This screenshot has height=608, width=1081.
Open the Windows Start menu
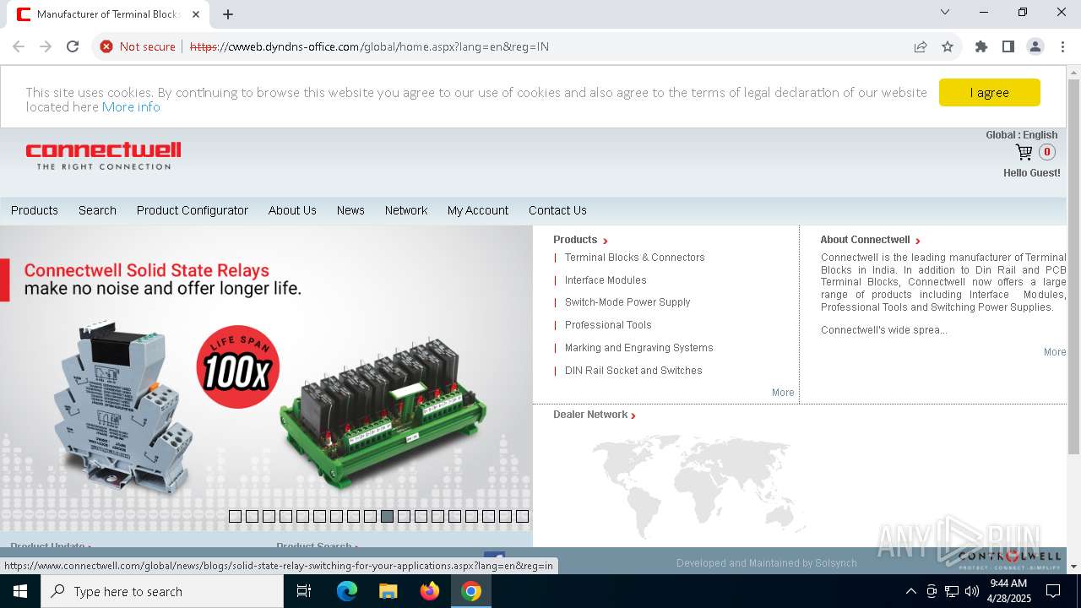coord(20,591)
